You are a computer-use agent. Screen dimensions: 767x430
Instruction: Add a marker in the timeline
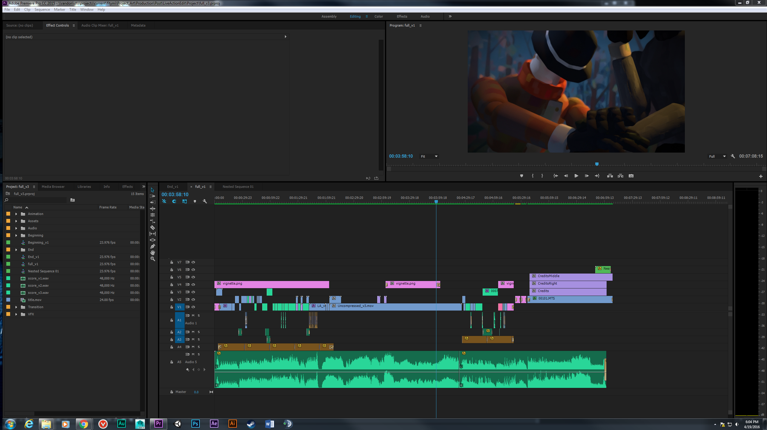[x=195, y=202]
